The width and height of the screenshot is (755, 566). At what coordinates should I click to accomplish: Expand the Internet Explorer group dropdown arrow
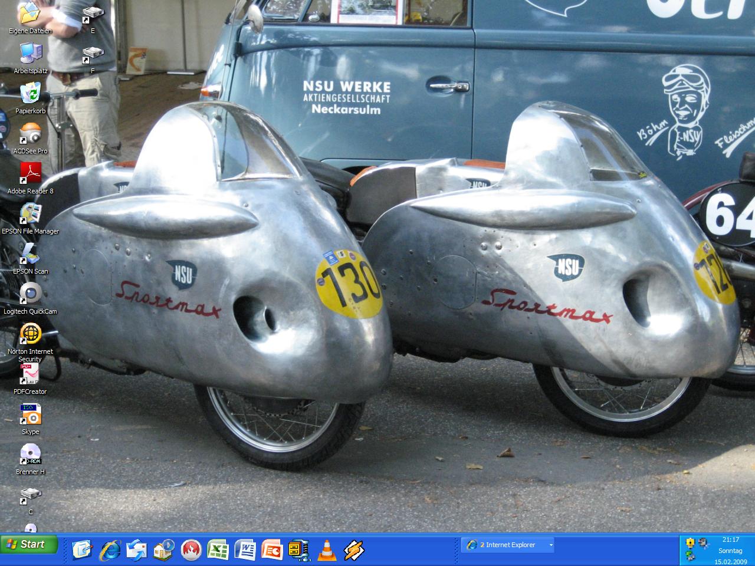(x=551, y=545)
